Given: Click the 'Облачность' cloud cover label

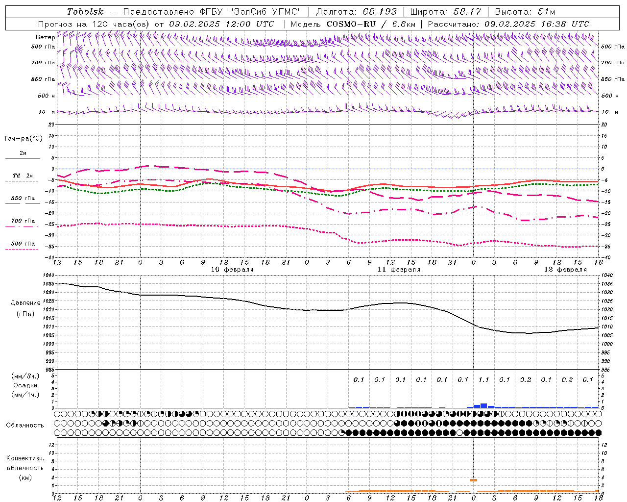Looking at the screenshot, I should click(x=25, y=426).
